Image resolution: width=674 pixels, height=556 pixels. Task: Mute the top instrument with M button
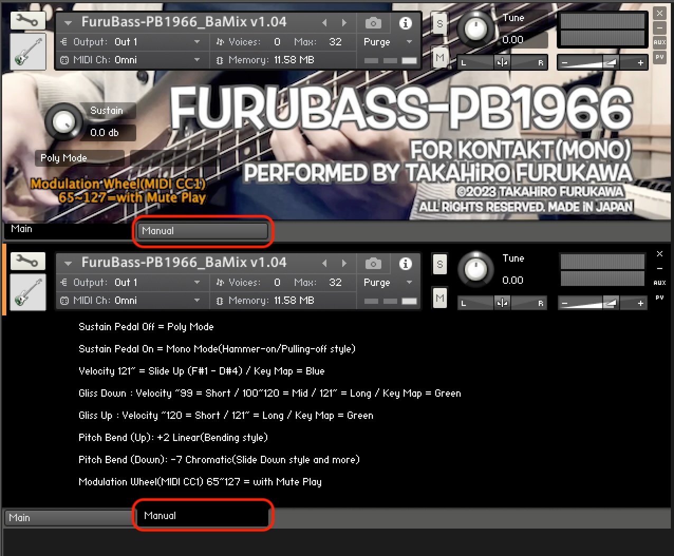(439, 57)
